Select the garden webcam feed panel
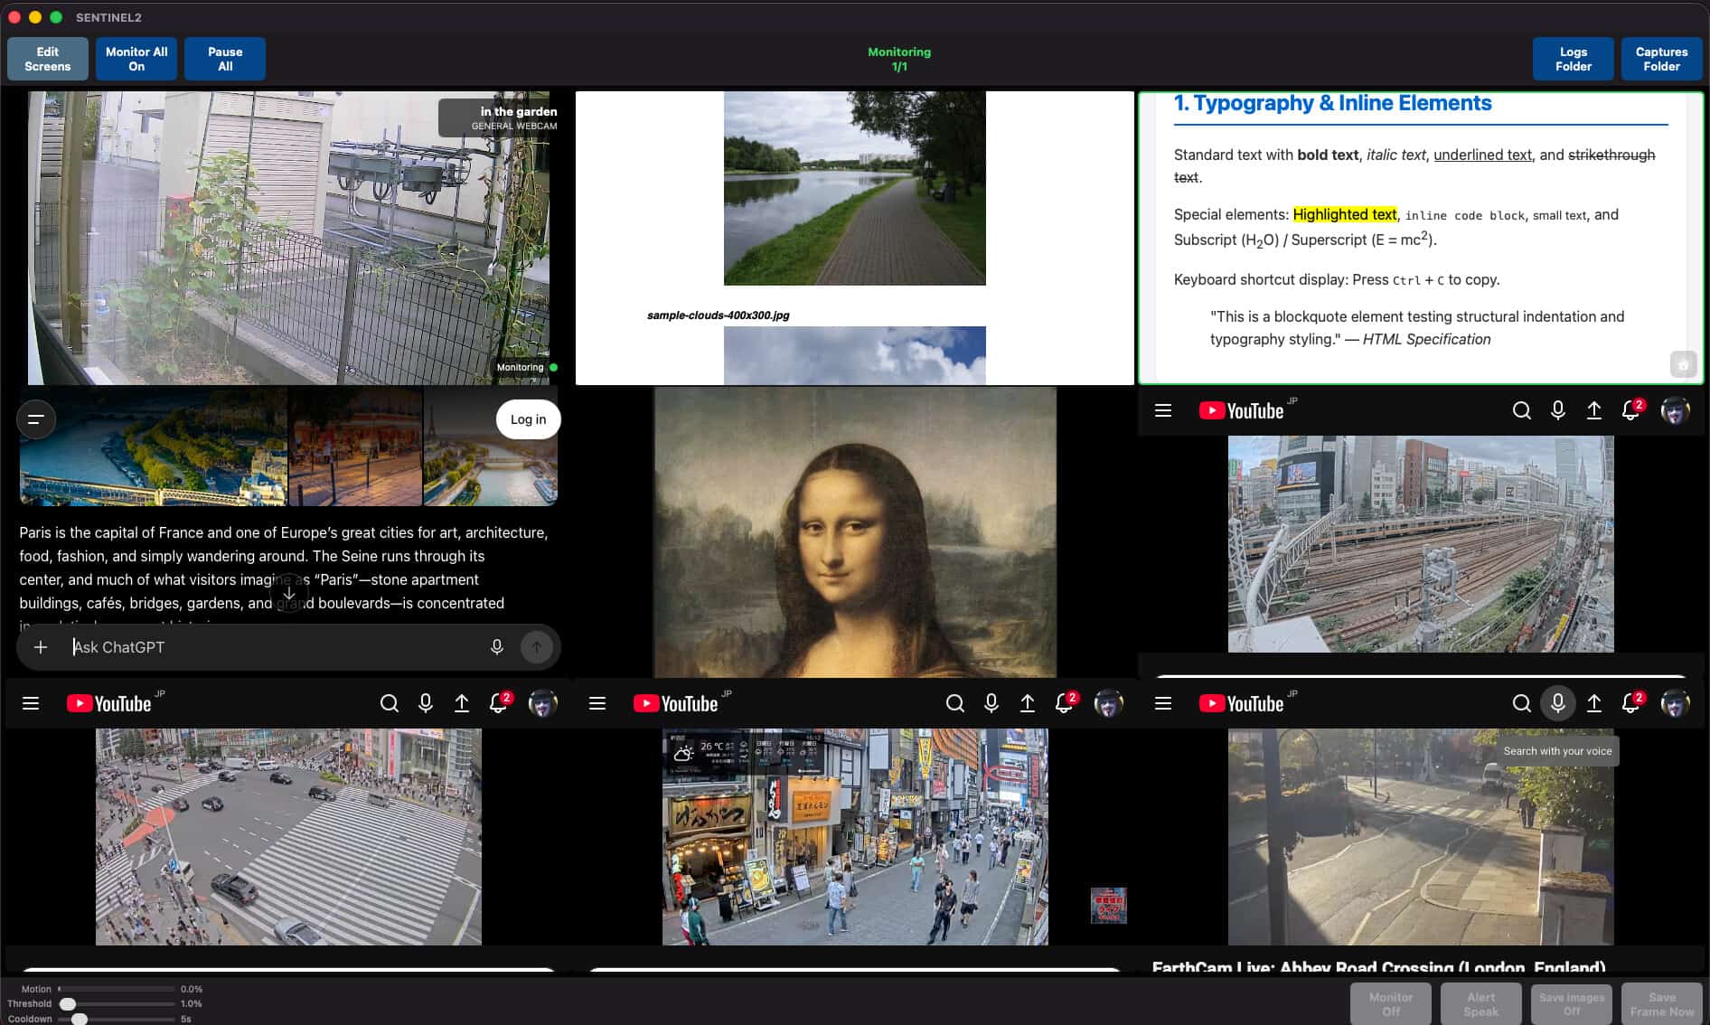Image resolution: width=1710 pixels, height=1025 pixels. (x=288, y=238)
